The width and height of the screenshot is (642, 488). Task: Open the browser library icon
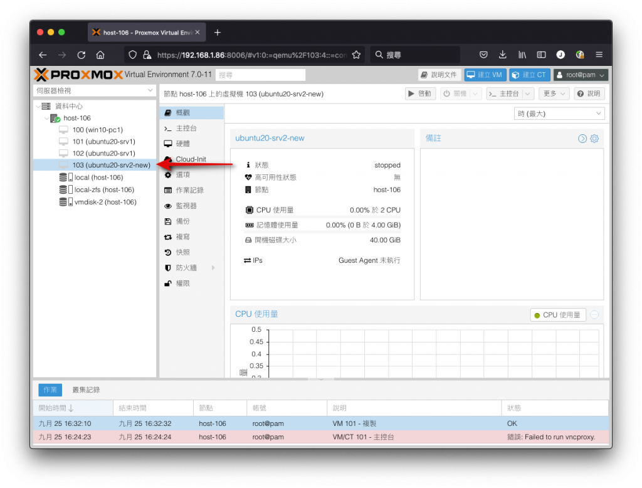pyautogui.click(x=522, y=55)
